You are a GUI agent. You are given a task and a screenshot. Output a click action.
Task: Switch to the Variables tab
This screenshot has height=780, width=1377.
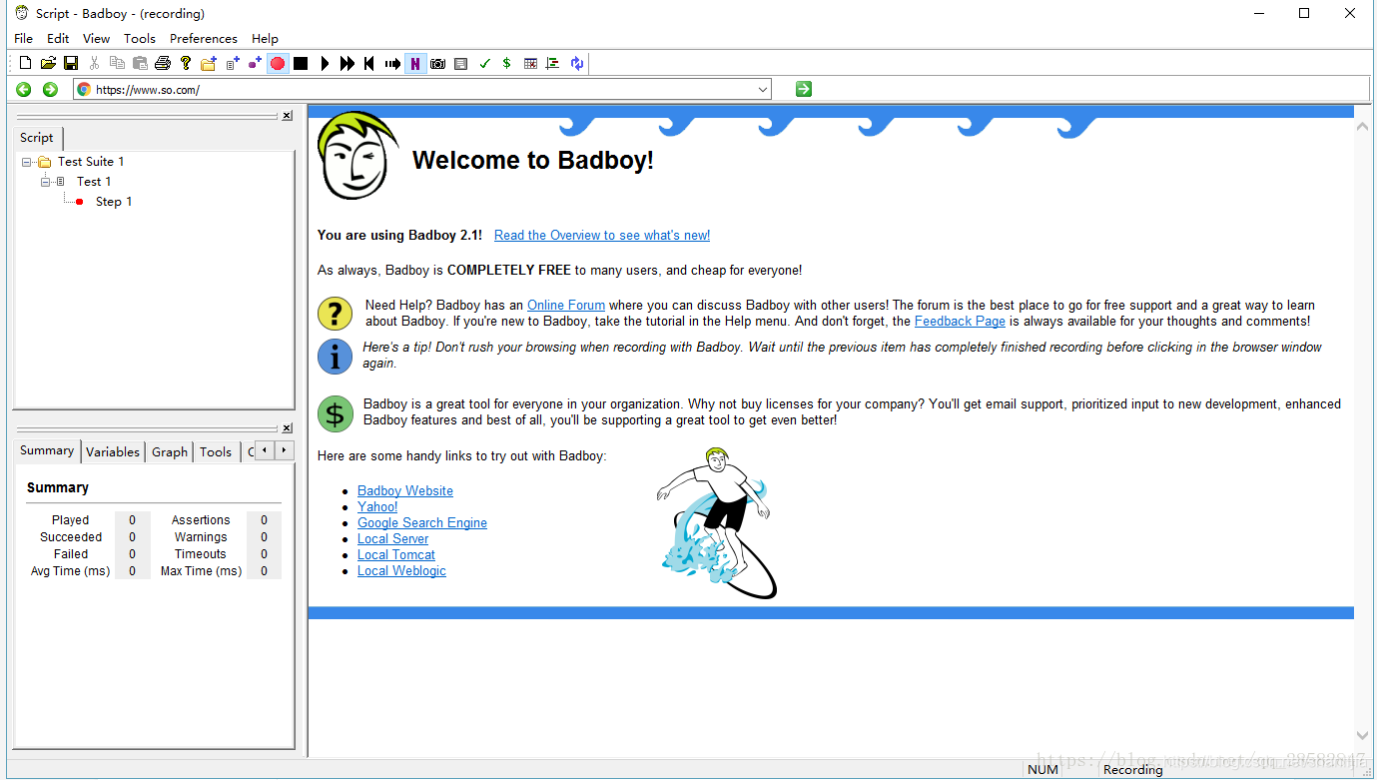(x=113, y=451)
